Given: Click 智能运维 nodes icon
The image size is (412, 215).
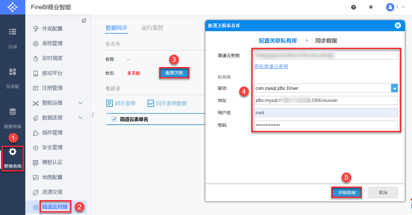Looking at the screenshot, I should pyautogui.click(x=36, y=103).
